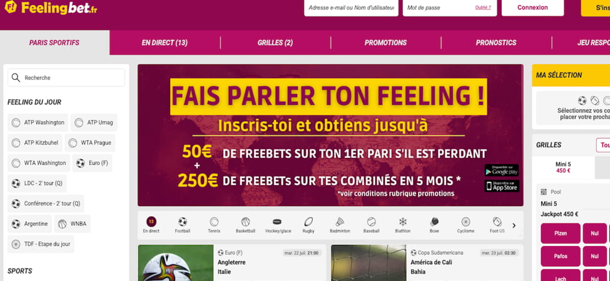This screenshot has width=610, height=281.
Task: Go to the Grilles (2) tab
Action: pyautogui.click(x=275, y=42)
